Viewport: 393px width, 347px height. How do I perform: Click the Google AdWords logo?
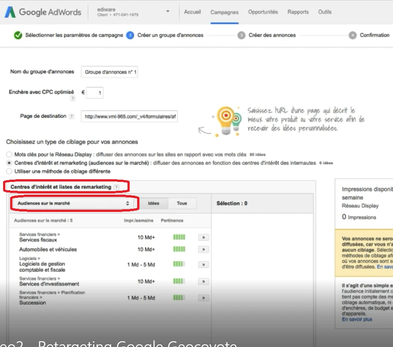click(43, 12)
